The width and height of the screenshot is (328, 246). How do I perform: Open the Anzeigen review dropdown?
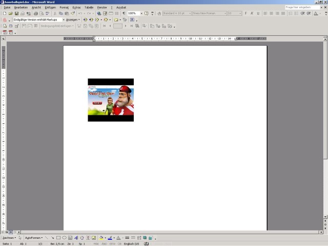tap(73, 19)
